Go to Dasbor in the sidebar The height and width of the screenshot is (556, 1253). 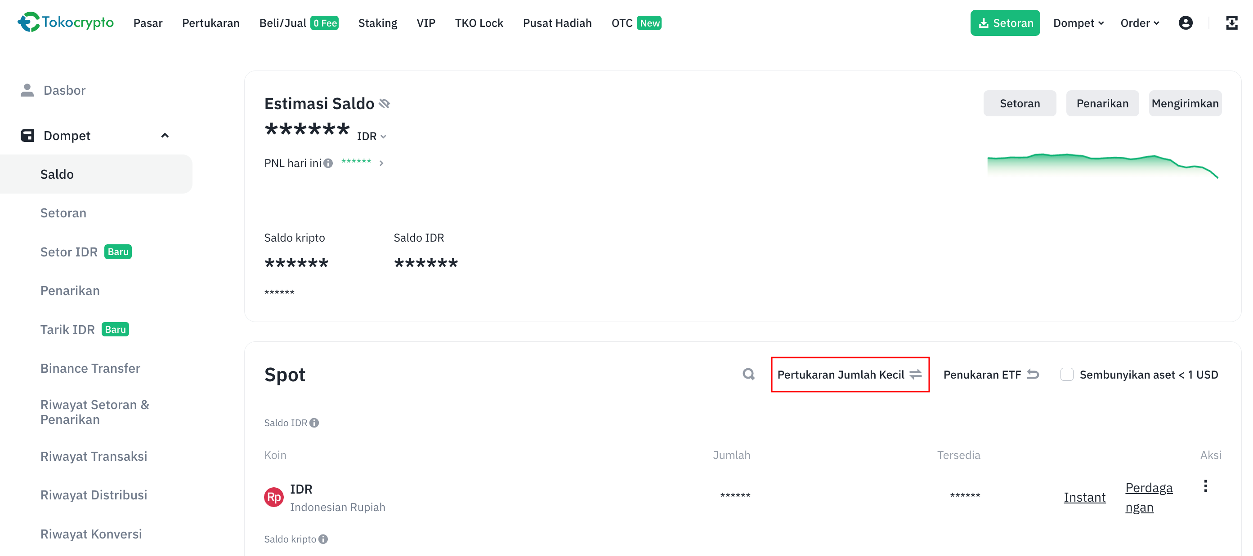[64, 90]
